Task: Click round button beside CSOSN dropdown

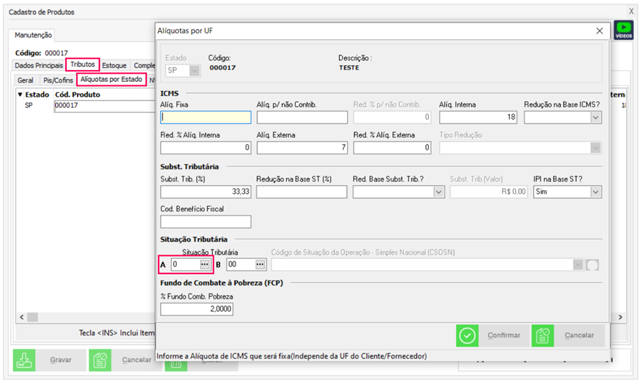Action: click(592, 265)
